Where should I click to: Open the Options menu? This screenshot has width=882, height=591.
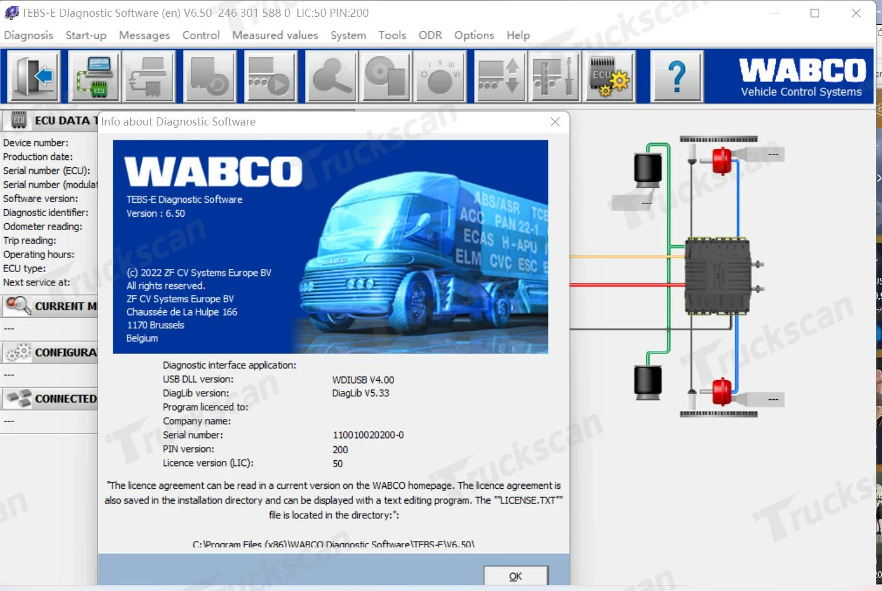point(474,35)
